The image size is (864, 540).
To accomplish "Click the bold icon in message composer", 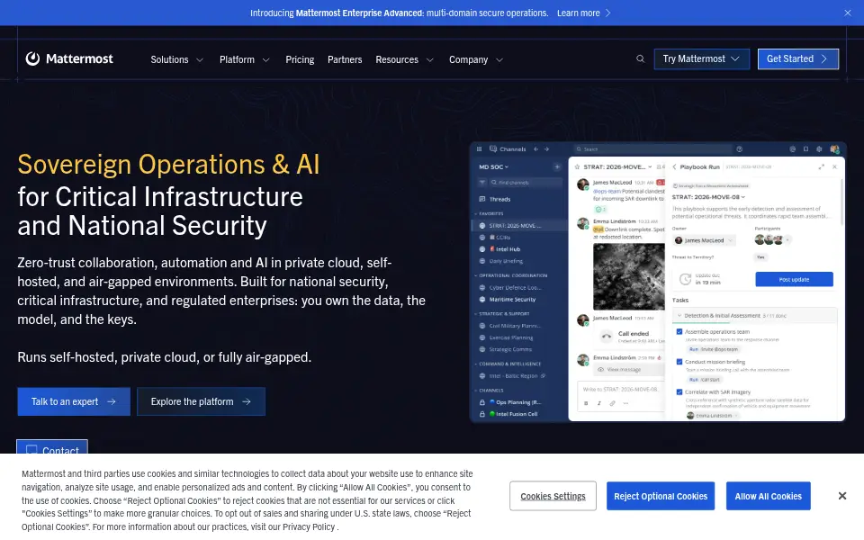I will (x=586, y=403).
